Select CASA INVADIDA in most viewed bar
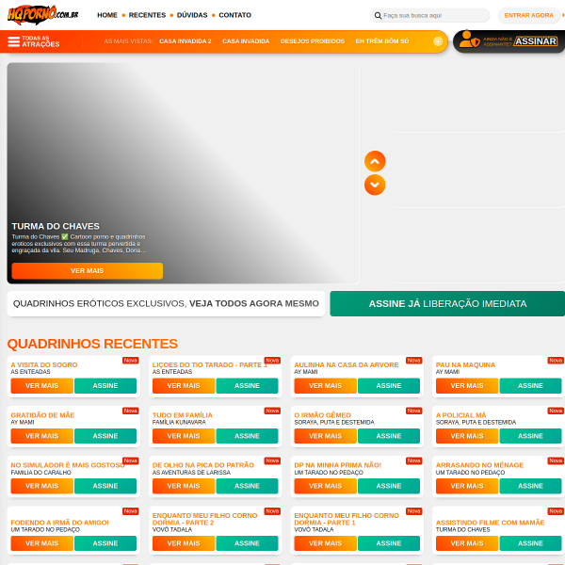 click(x=246, y=41)
